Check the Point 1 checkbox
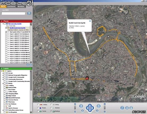The width and height of the screenshot is (147, 114). [6, 34]
